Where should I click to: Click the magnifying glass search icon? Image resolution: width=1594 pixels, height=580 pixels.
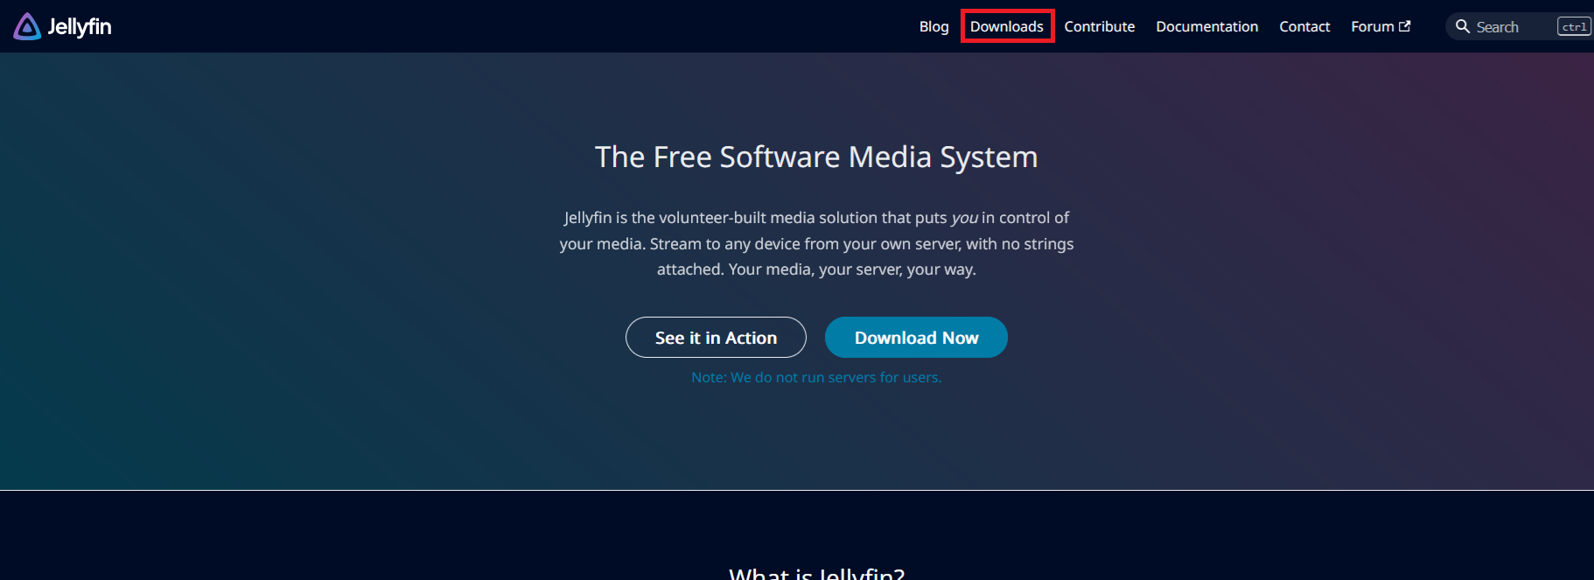pyautogui.click(x=1462, y=27)
